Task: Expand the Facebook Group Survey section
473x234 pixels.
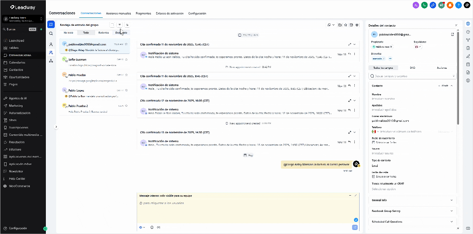Action: coord(412,211)
